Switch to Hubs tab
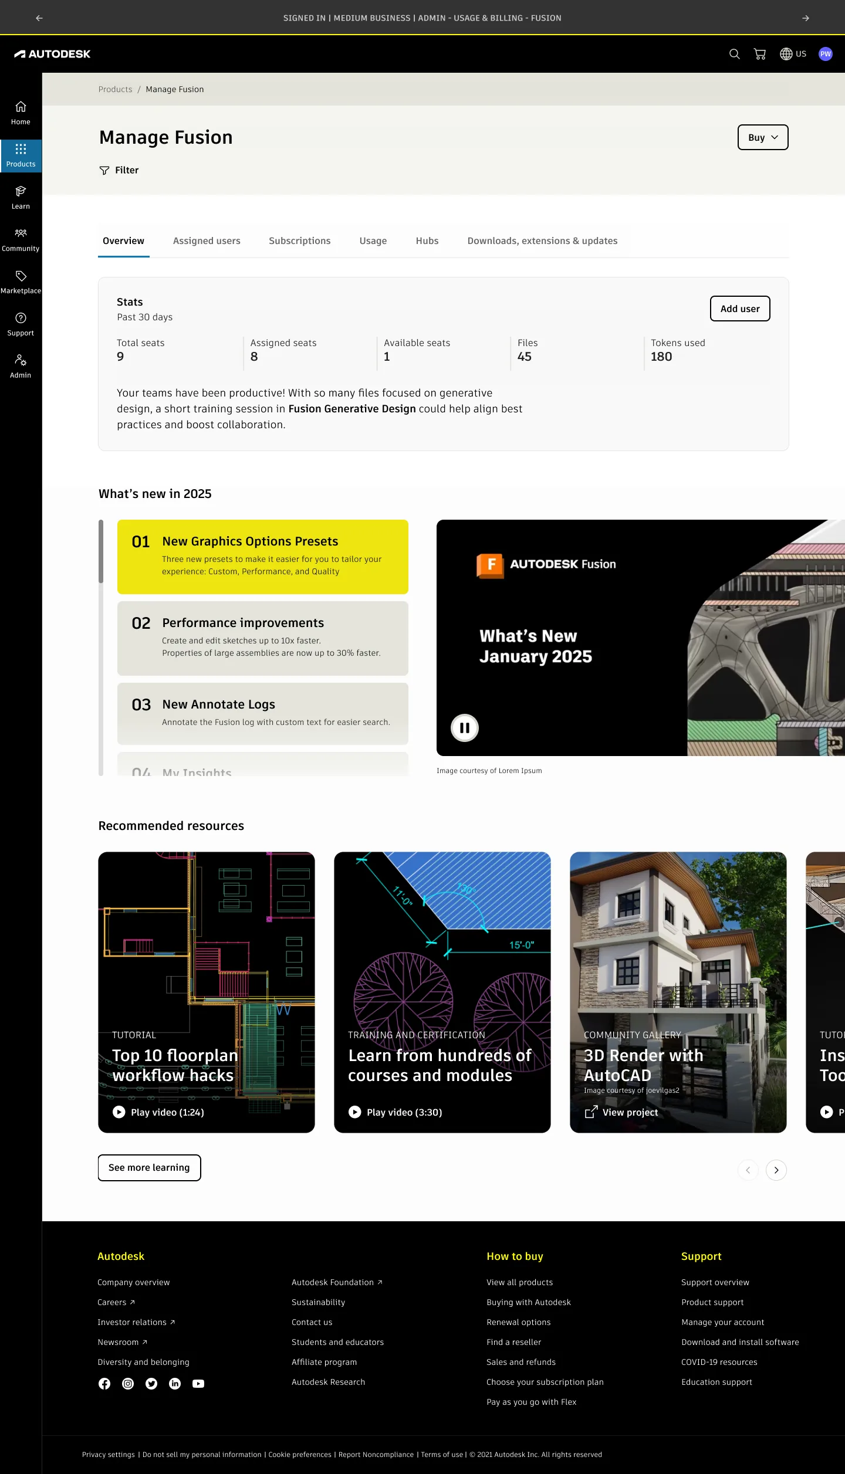 click(x=427, y=241)
